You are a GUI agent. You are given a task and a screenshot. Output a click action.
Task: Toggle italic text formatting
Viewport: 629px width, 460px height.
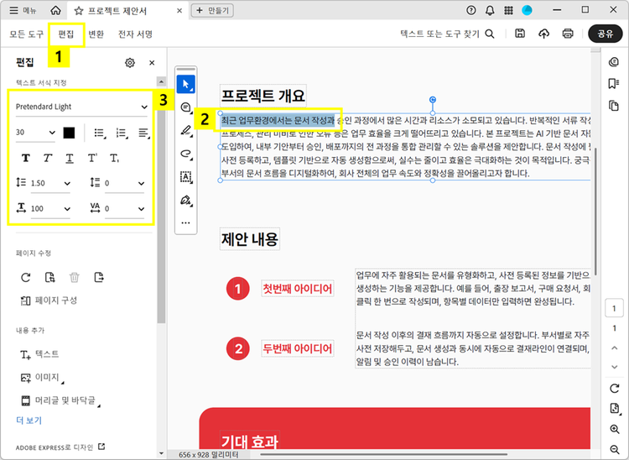pyautogui.click(x=47, y=158)
